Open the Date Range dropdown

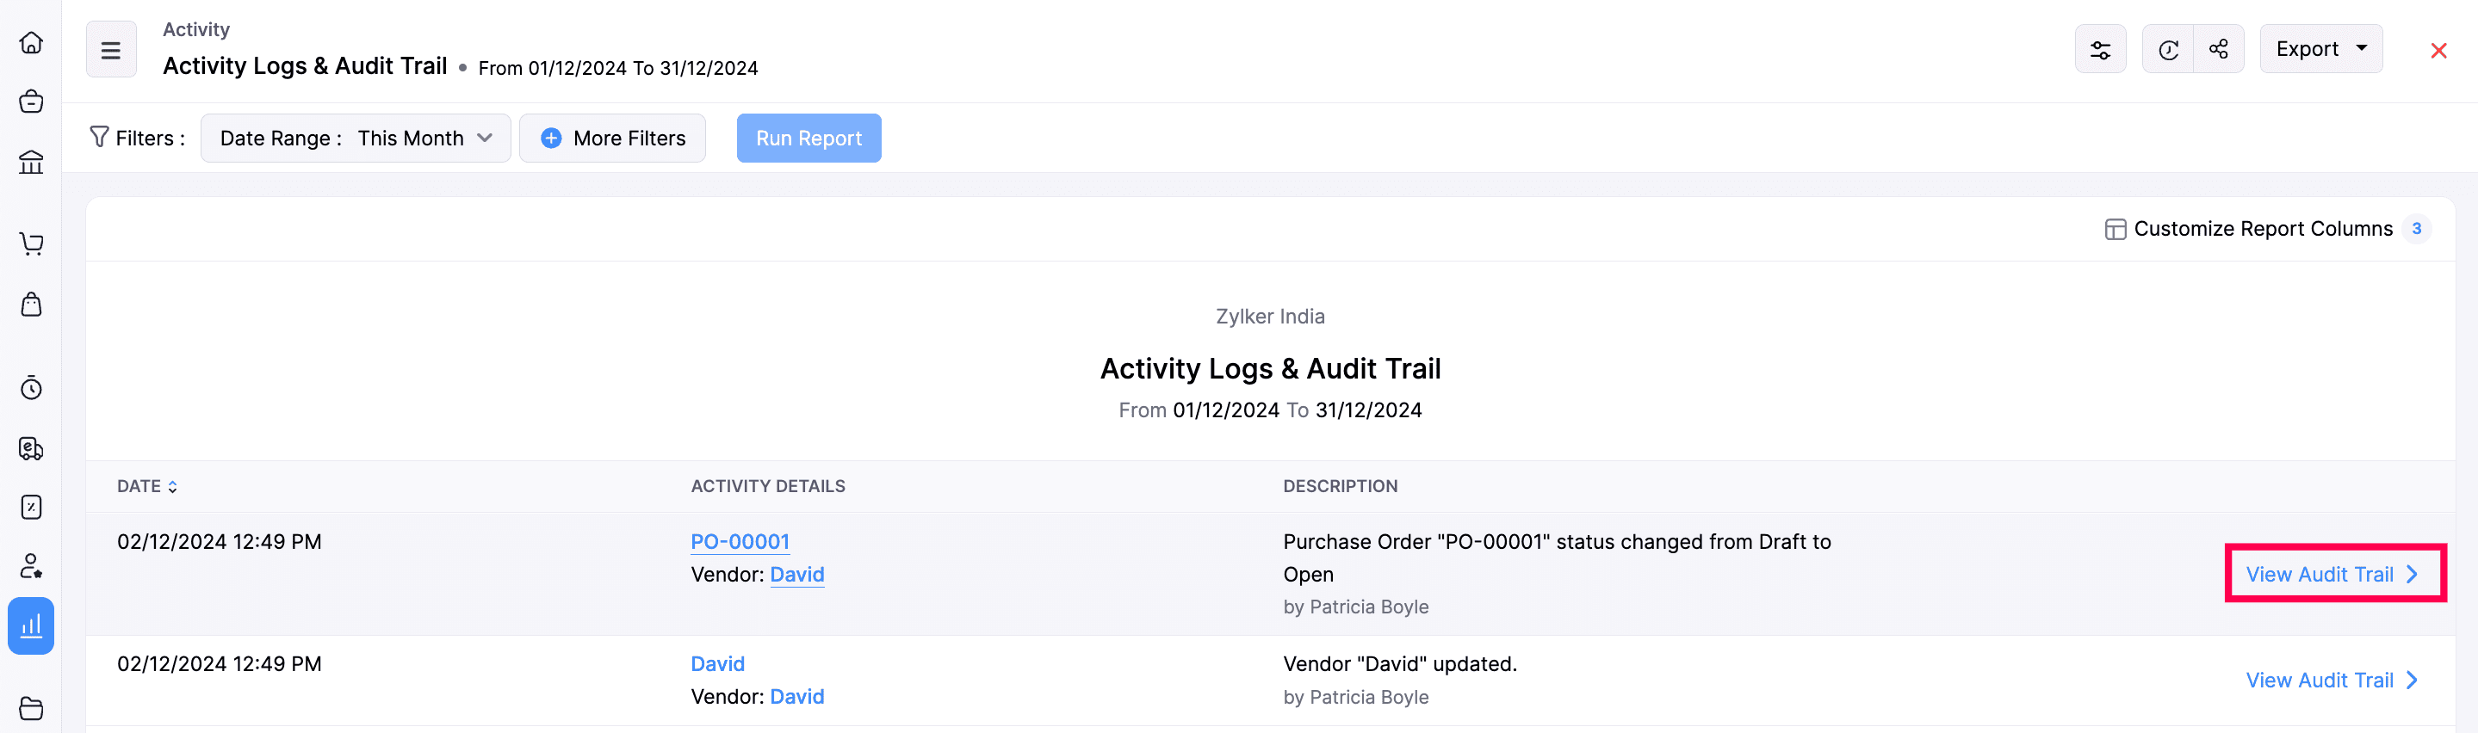point(354,138)
